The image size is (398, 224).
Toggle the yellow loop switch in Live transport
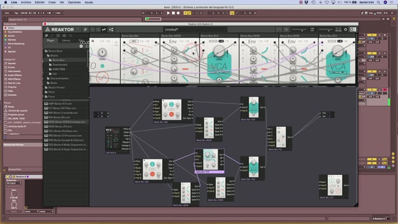pyautogui.click(x=232, y=13)
